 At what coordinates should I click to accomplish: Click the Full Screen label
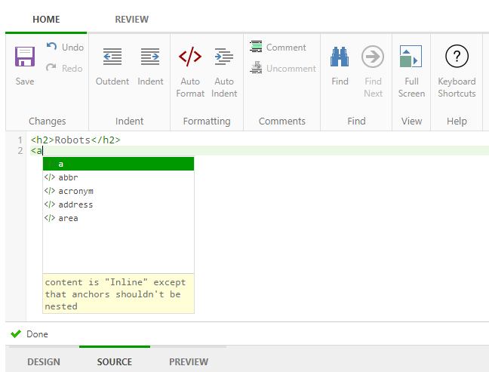tap(411, 88)
